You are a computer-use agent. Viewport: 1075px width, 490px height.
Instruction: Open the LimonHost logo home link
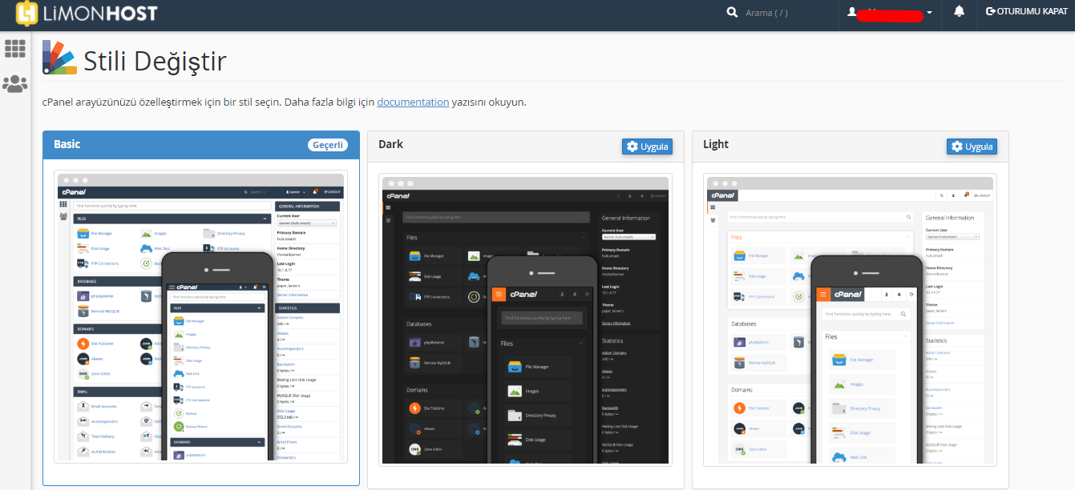pyautogui.click(x=87, y=13)
